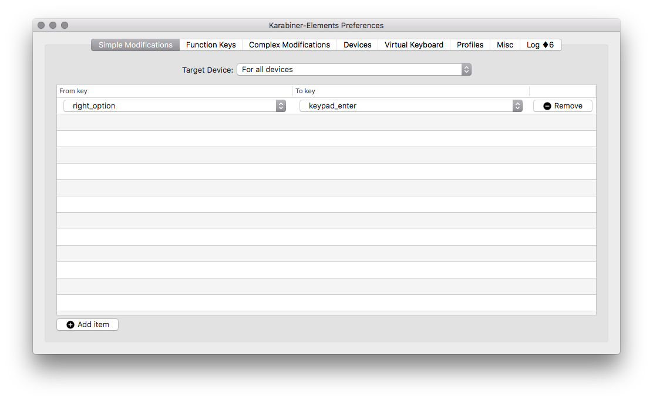Switch to the Misc tab

pos(504,45)
